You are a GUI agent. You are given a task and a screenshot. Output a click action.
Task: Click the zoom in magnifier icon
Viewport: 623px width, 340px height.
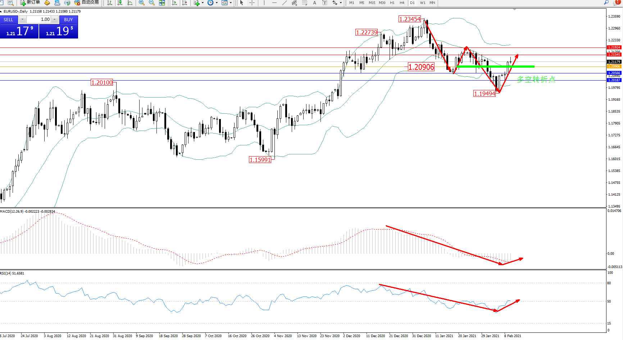click(x=142, y=3)
